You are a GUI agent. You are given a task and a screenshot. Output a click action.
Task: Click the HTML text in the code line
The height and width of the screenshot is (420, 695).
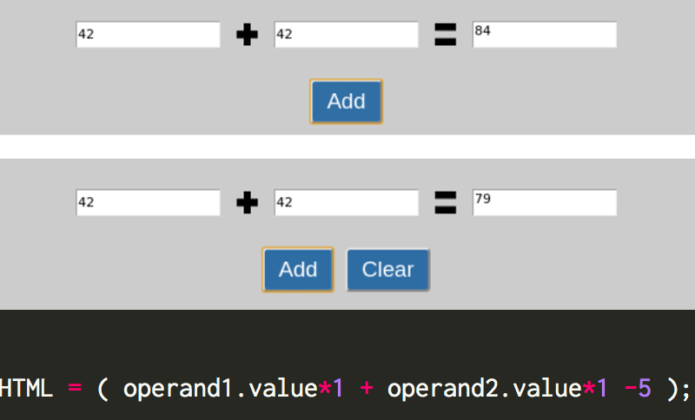coord(28,389)
